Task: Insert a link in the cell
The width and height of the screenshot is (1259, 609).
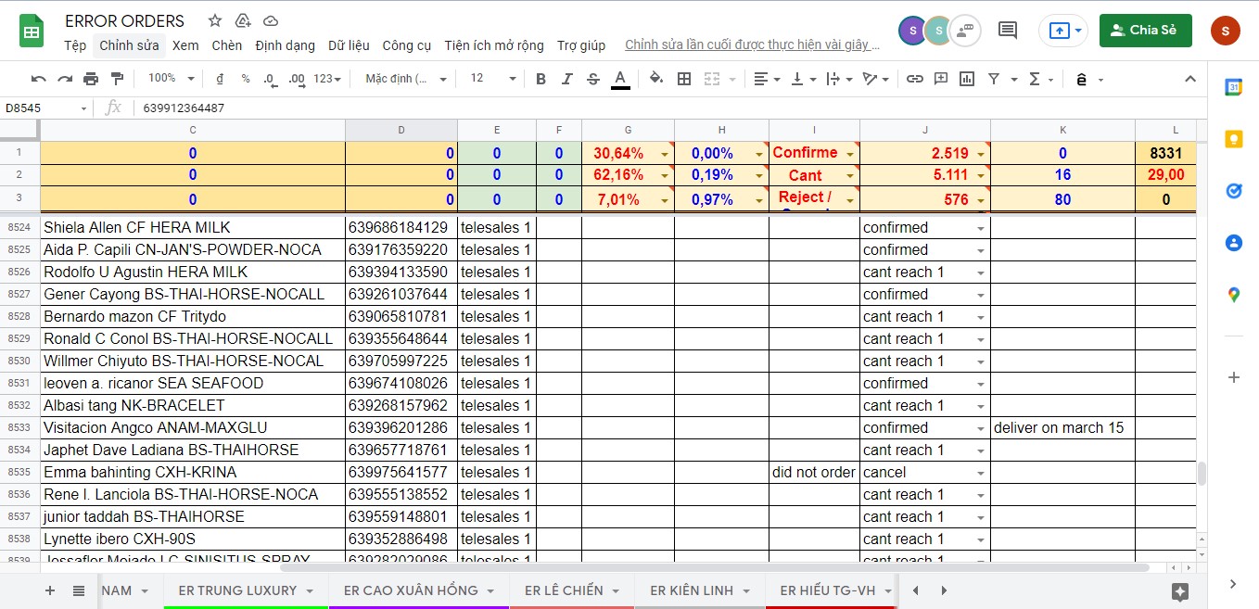Action: click(x=915, y=79)
